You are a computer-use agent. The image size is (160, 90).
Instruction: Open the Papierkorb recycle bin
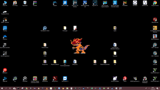click(x=25, y=3)
